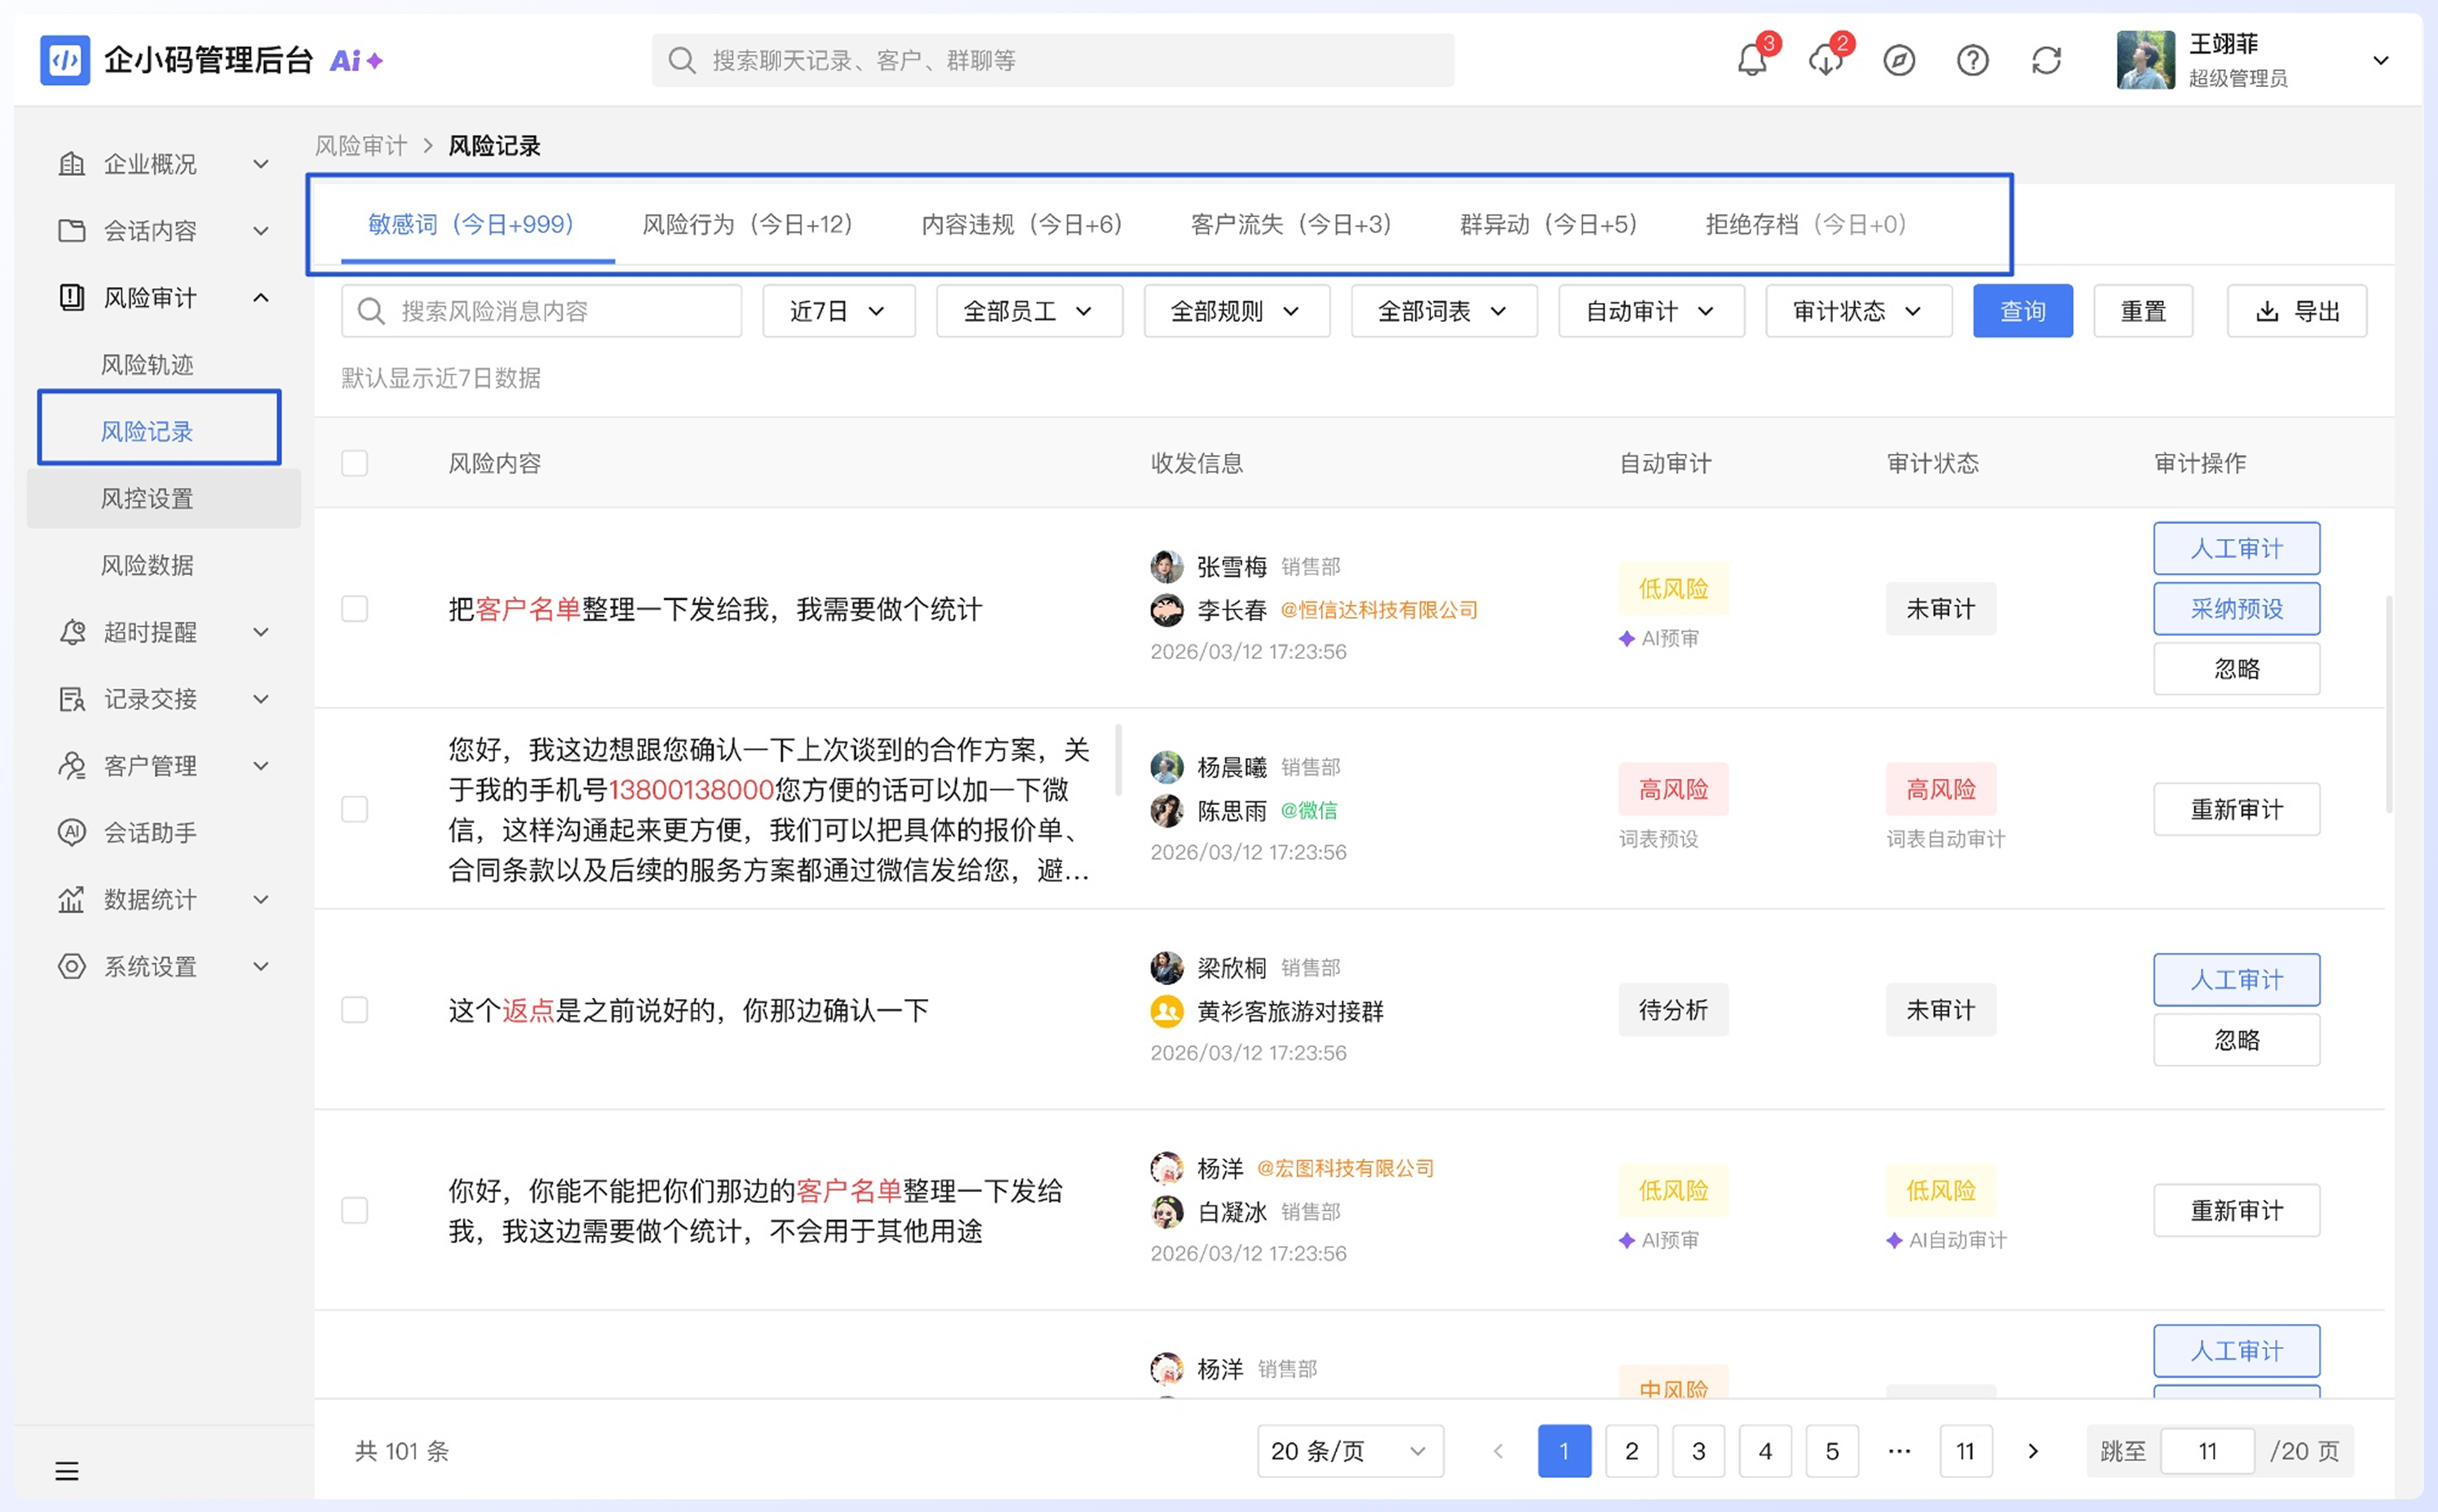2438x1512 pixels.
Task: Click the 重置 button
Action: pyautogui.click(x=2142, y=311)
